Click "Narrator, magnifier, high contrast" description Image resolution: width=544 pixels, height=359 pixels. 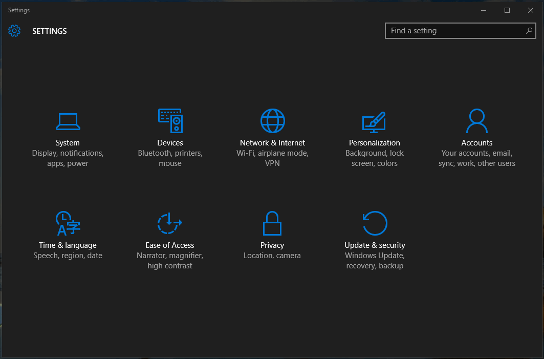[x=170, y=261]
